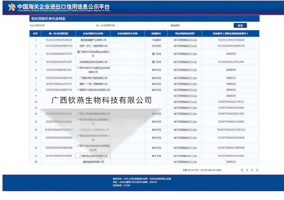Click the 搜索 search button
The height and width of the screenshot is (200, 284).
click(x=240, y=26)
